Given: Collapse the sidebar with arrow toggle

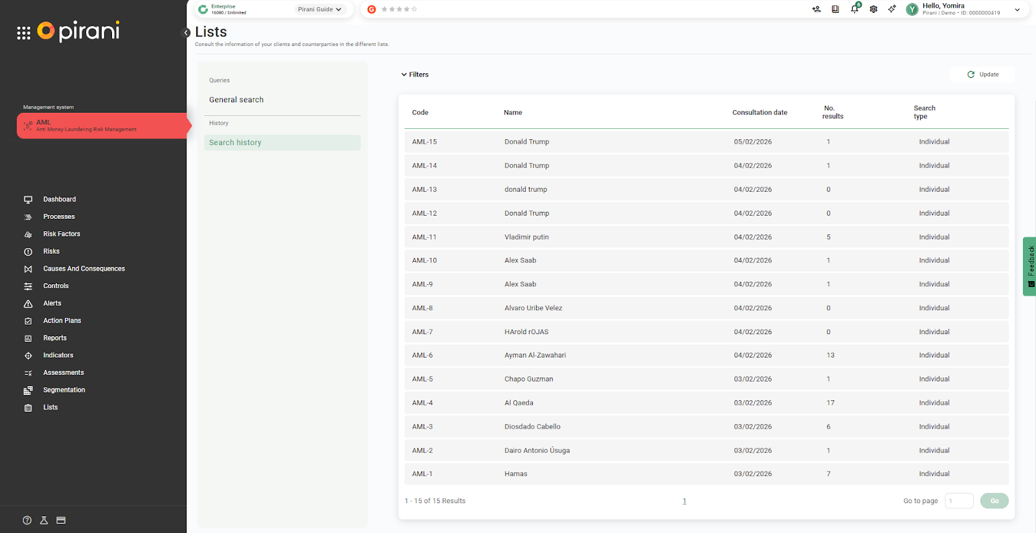Looking at the screenshot, I should click(186, 32).
